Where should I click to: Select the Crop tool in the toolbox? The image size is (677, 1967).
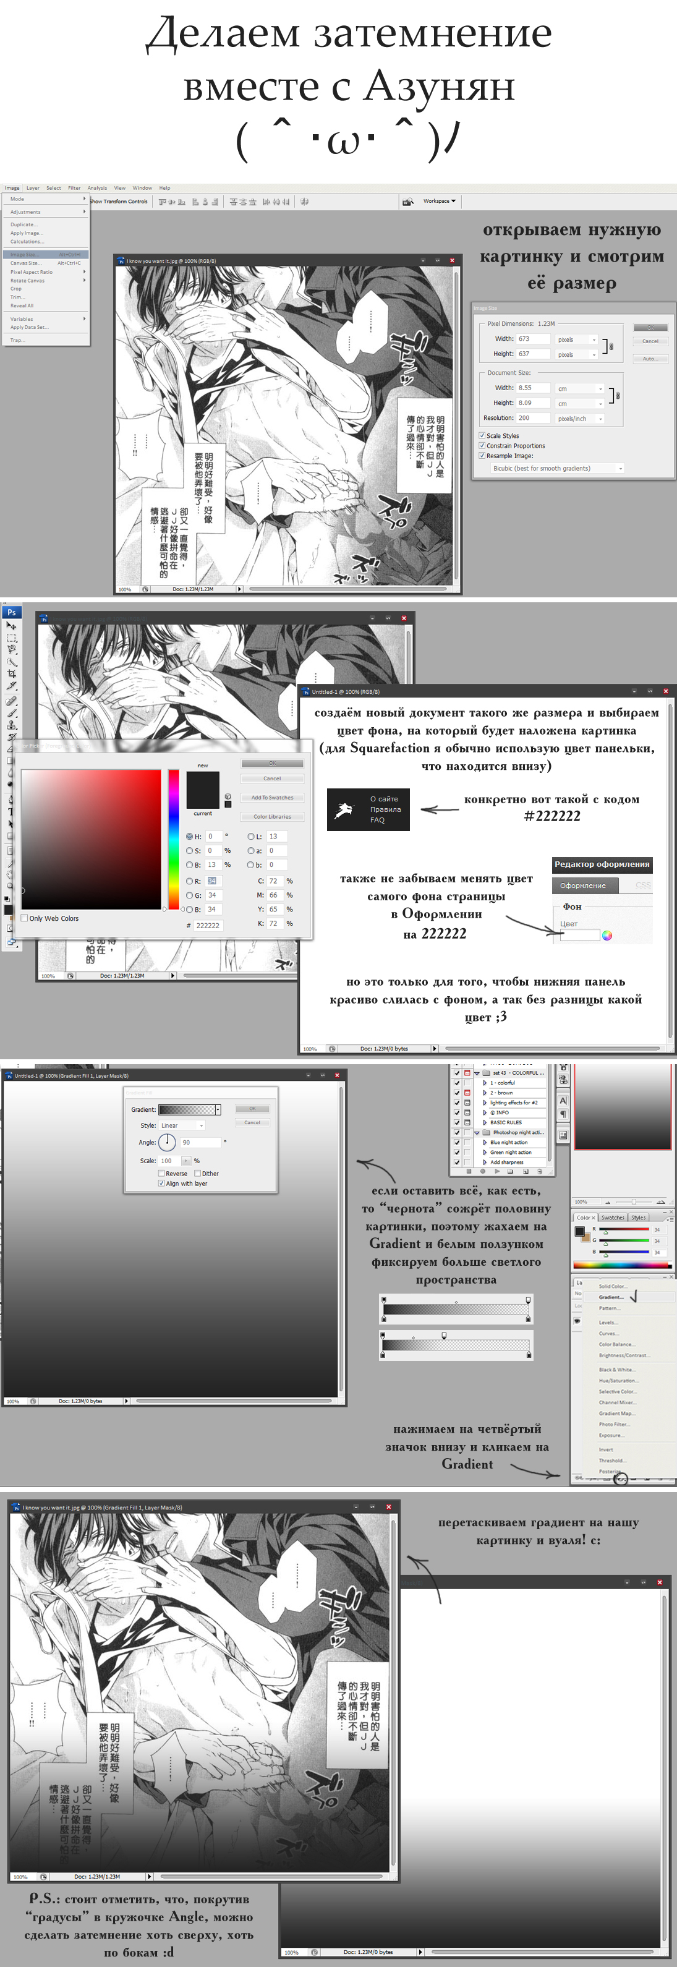12,673
